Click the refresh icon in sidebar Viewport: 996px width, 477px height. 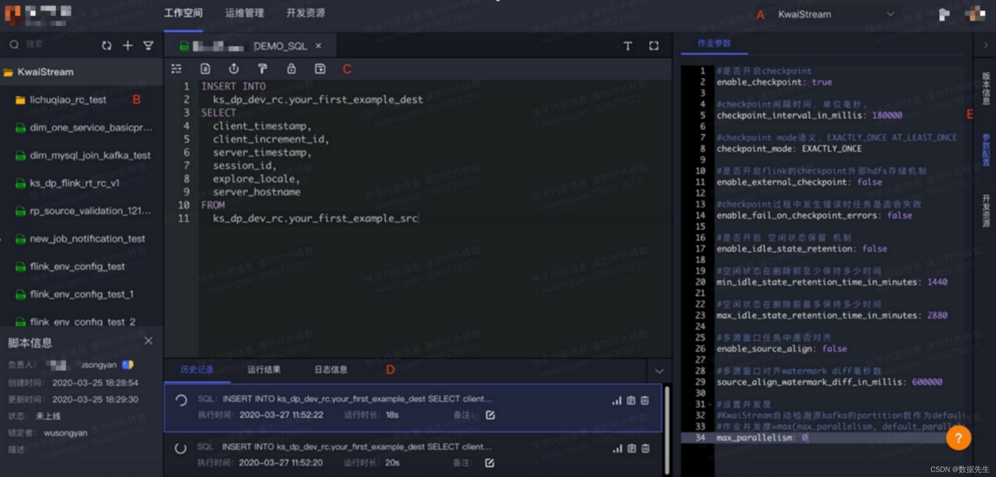click(107, 46)
